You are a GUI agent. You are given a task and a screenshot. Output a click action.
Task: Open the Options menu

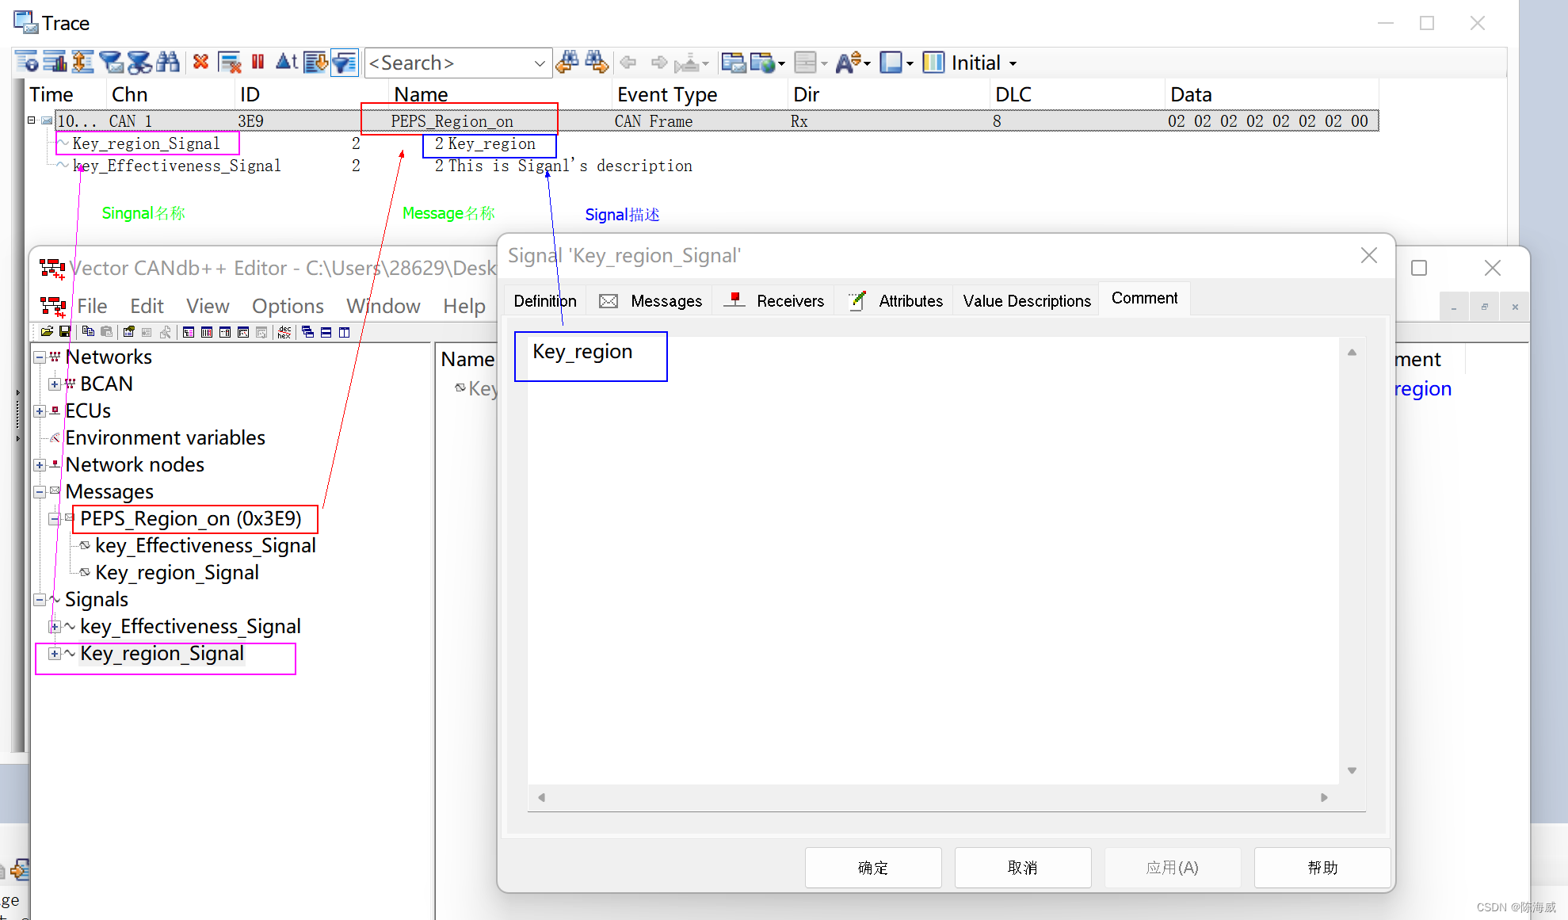pos(288,306)
